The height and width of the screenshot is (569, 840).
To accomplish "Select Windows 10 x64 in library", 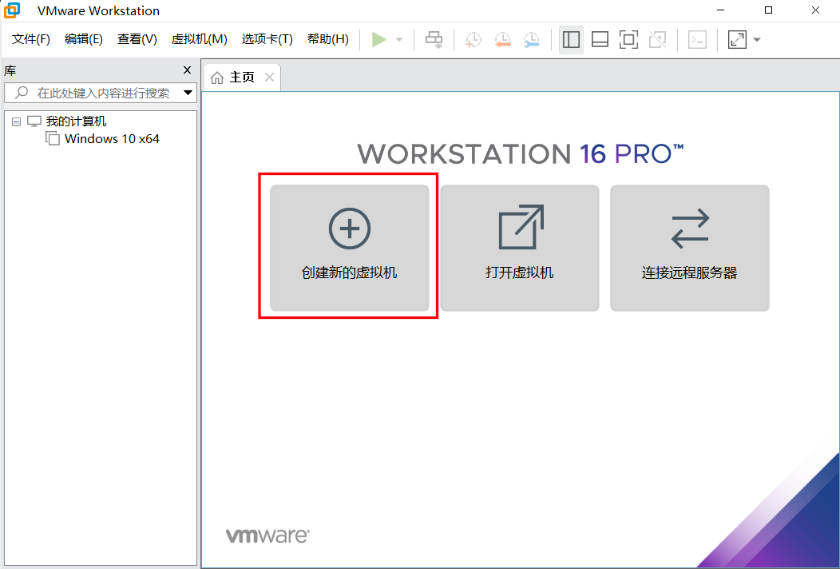I will coord(112,139).
